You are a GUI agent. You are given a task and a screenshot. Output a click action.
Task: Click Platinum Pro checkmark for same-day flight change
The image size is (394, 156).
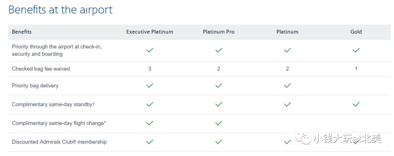coord(219,123)
